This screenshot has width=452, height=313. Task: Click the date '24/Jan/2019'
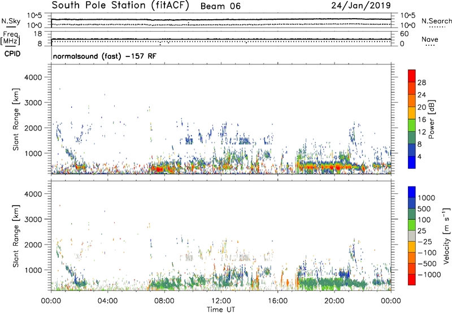coord(361,6)
